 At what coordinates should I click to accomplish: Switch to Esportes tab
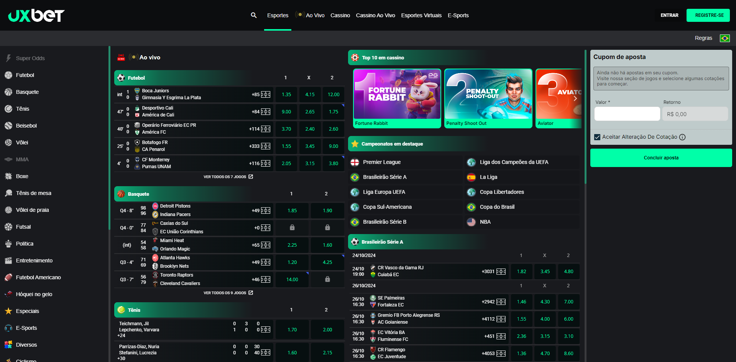[x=278, y=15]
